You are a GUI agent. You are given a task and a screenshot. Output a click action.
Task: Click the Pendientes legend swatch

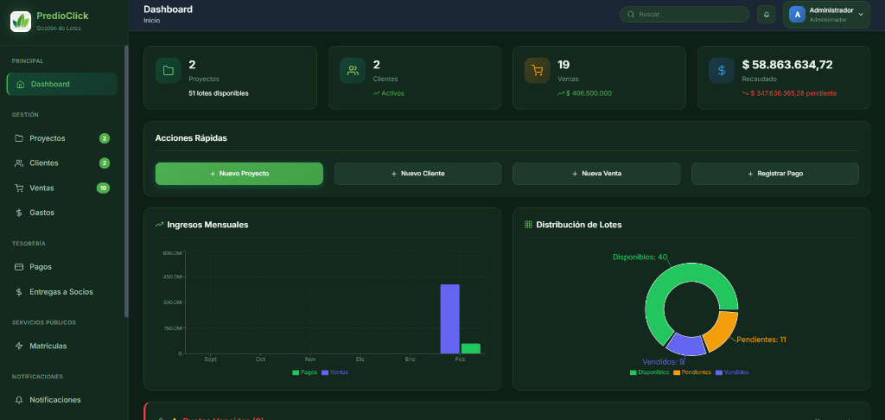(677, 372)
